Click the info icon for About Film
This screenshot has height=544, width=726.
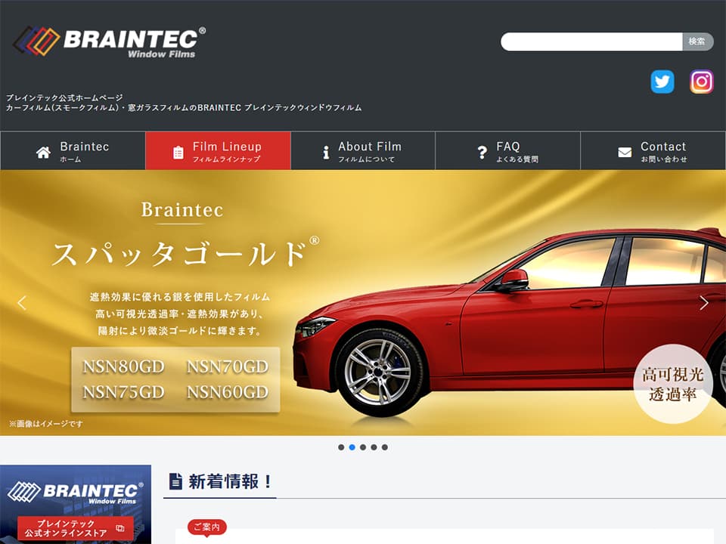click(326, 152)
